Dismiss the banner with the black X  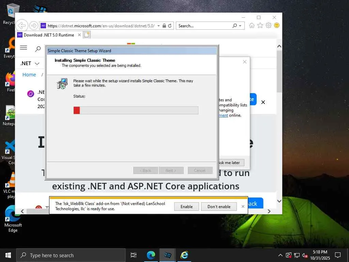coord(263,102)
